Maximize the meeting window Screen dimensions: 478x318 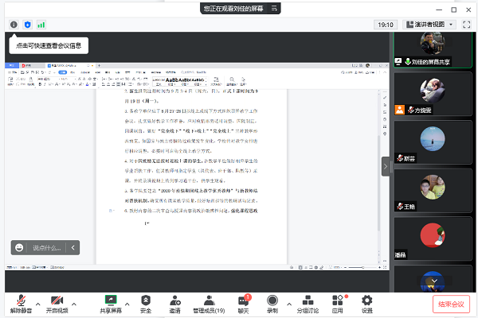[454, 10]
